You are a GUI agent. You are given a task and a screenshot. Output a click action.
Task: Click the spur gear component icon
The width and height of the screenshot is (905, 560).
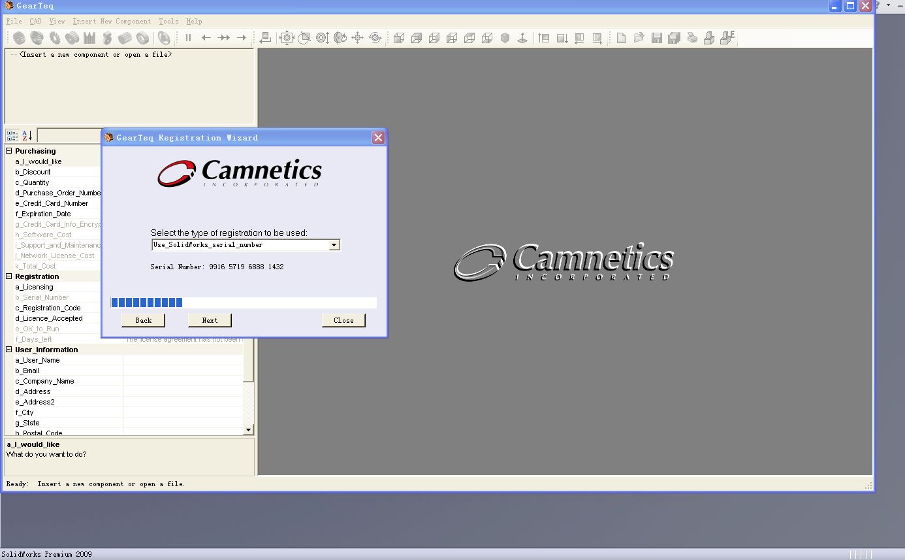tap(19, 38)
